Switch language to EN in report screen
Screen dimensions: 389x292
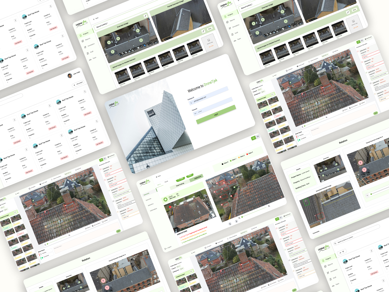[x=253, y=138]
